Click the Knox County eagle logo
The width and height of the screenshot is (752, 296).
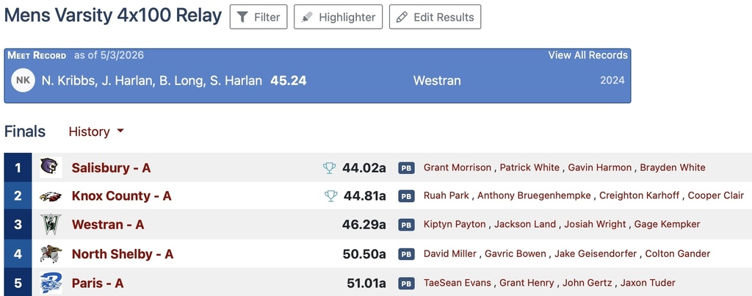pyautogui.click(x=51, y=195)
